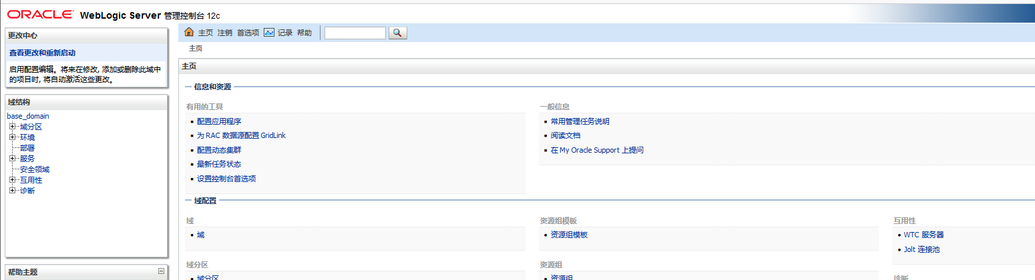Expand the 域分区 tree node
This screenshot has height=280, width=1035.
[13, 127]
